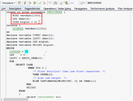133x101 pixels.
Task: Open the Procedure dropdown menu
Action: [x=9, y=3]
